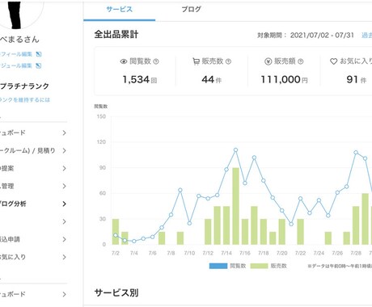Click the 91 件 favorites value
The image size is (372, 307).
(357, 80)
